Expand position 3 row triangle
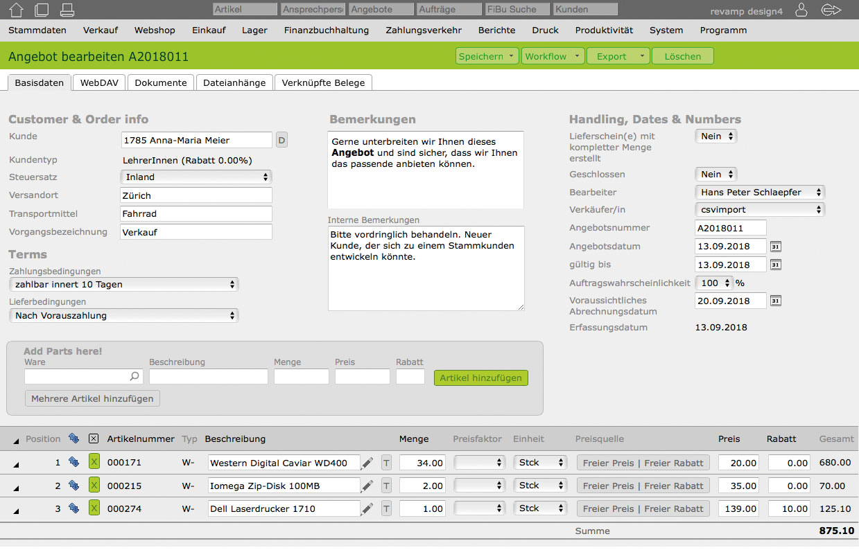Image resolution: width=859 pixels, height=550 pixels. 15,511
